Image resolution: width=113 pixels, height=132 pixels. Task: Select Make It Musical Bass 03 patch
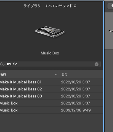pos(52,96)
